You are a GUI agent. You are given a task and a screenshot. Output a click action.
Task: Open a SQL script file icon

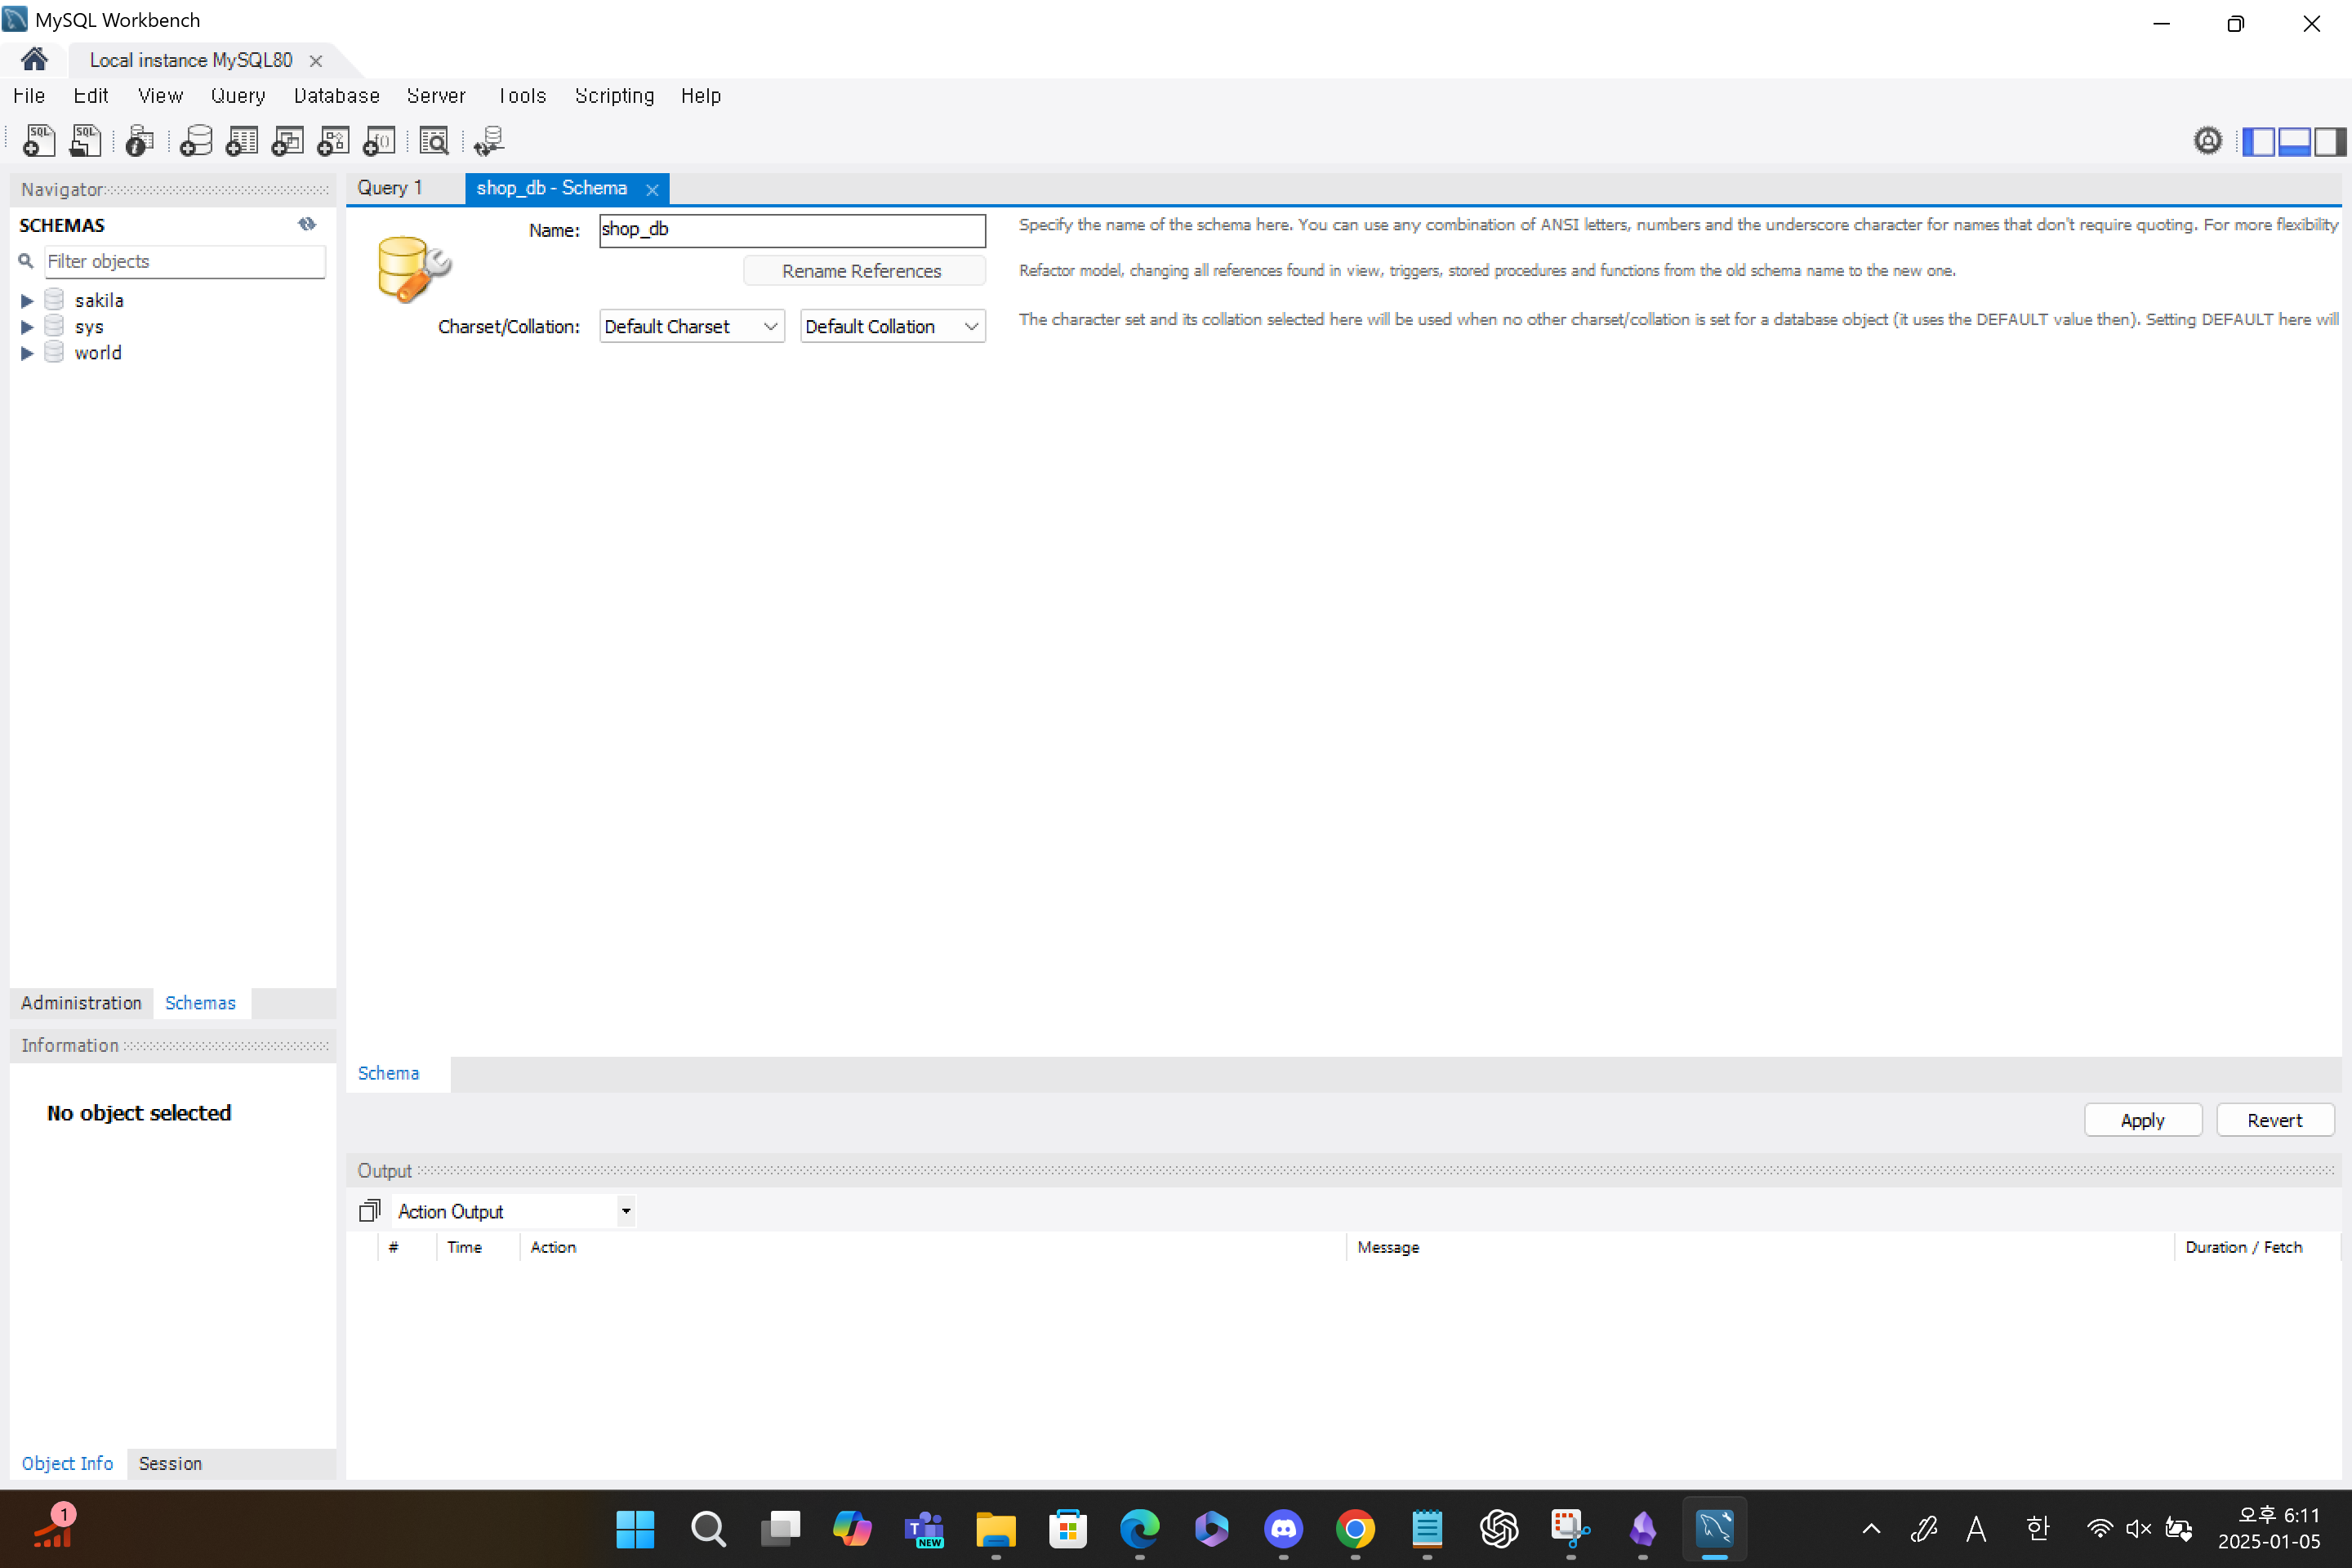pyautogui.click(x=85, y=141)
